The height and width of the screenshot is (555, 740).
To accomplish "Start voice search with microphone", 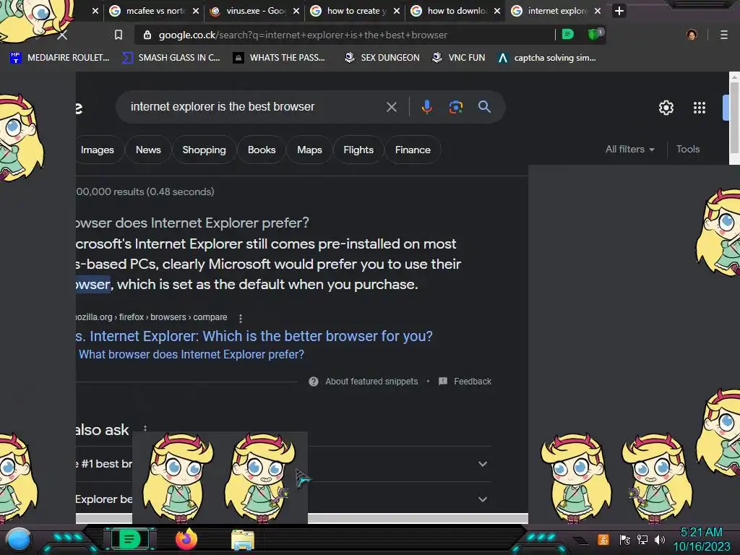I will click(x=426, y=107).
